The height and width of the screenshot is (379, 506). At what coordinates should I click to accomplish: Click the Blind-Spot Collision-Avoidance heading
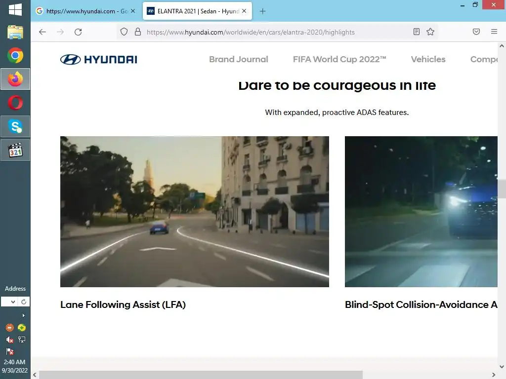(421, 305)
